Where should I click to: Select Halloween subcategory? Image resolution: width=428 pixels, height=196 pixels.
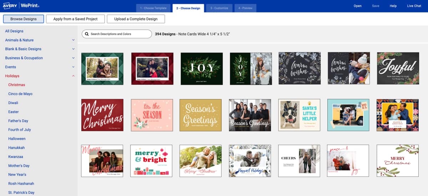pyautogui.click(x=17, y=139)
